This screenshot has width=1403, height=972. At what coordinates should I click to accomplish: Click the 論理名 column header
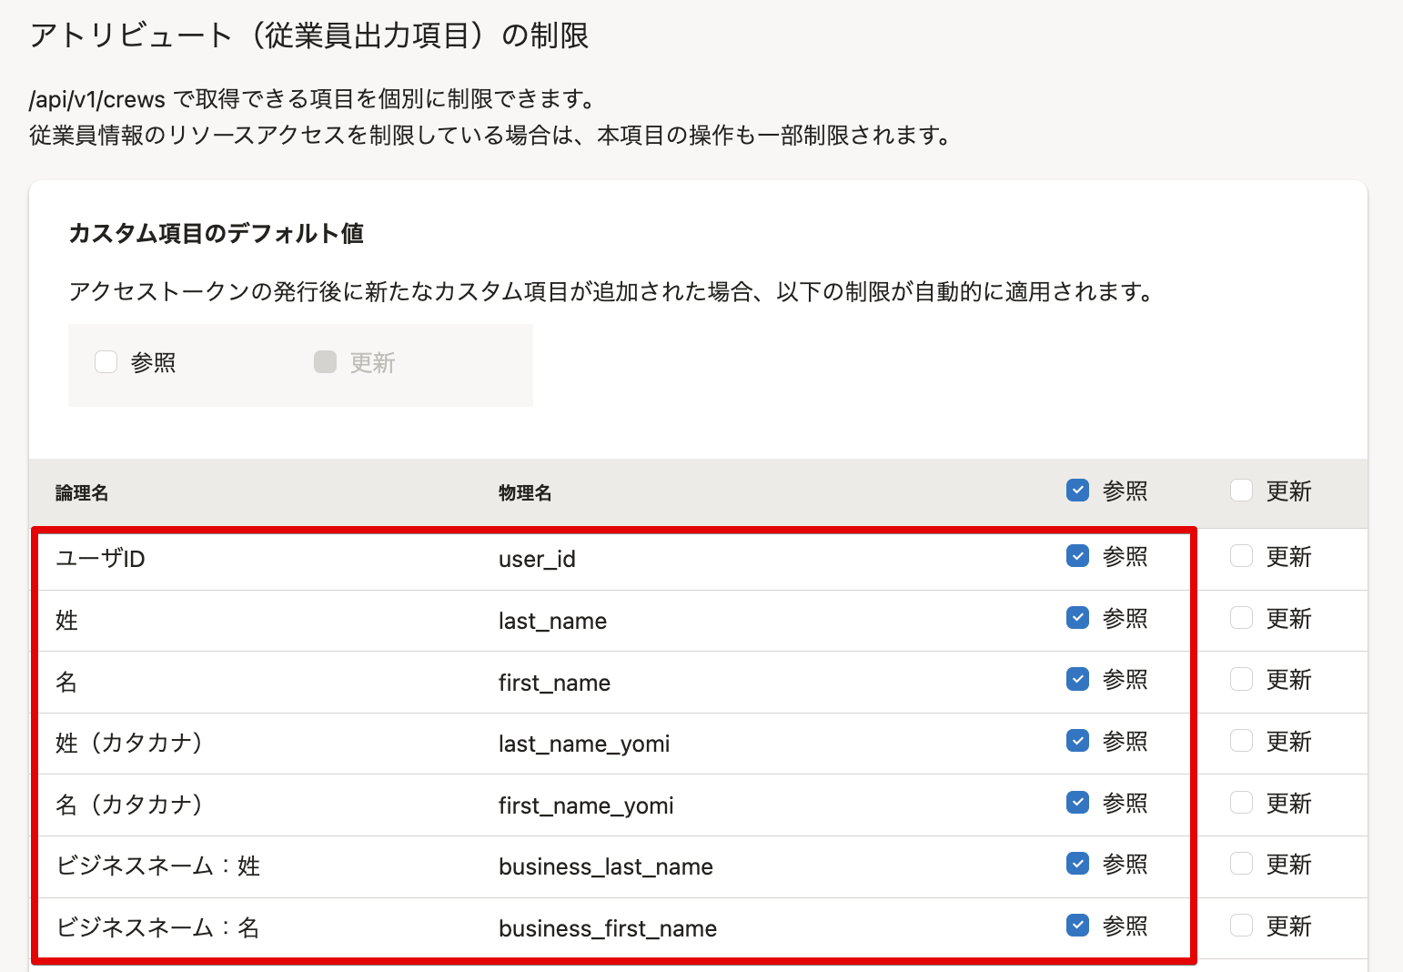click(x=82, y=493)
